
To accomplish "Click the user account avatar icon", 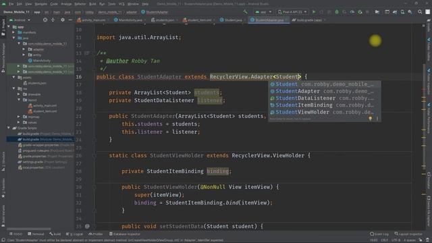I will [x=427, y=12].
